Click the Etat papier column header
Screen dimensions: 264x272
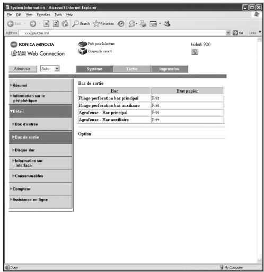click(x=187, y=91)
